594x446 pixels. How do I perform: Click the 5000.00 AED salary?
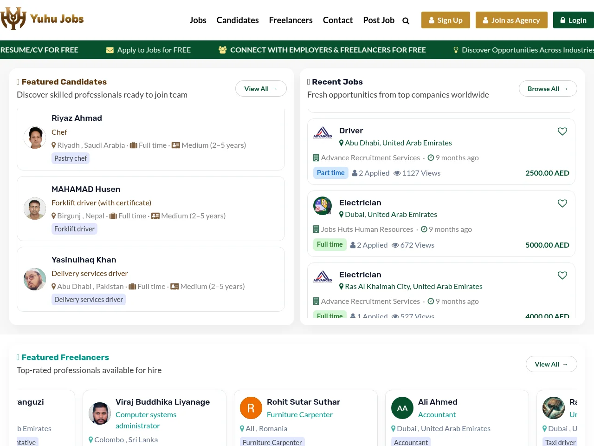tap(547, 245)
